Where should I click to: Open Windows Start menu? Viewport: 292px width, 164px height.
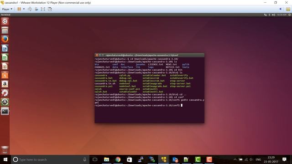pyautogui.click(x=5, y=159)
